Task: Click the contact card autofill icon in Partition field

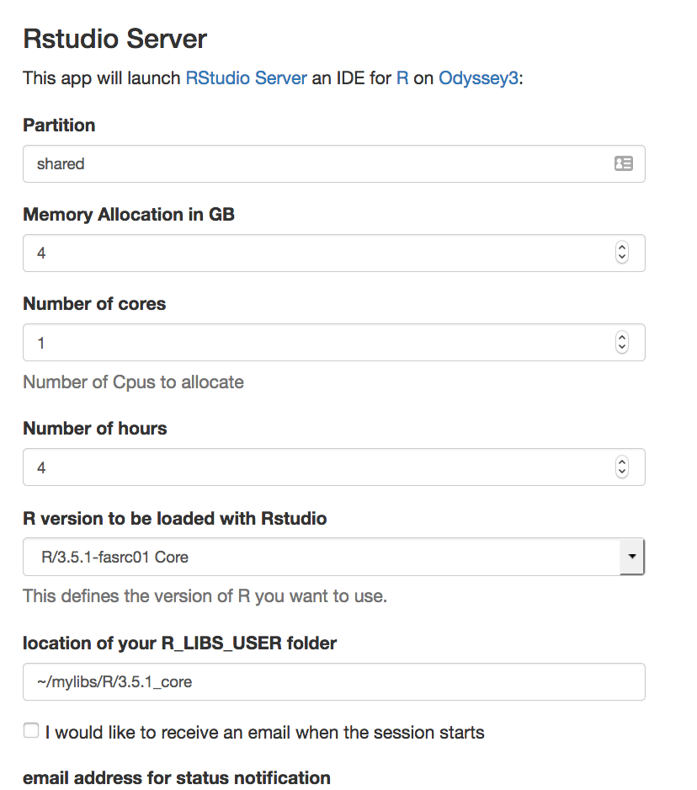Action: [624, 163]
